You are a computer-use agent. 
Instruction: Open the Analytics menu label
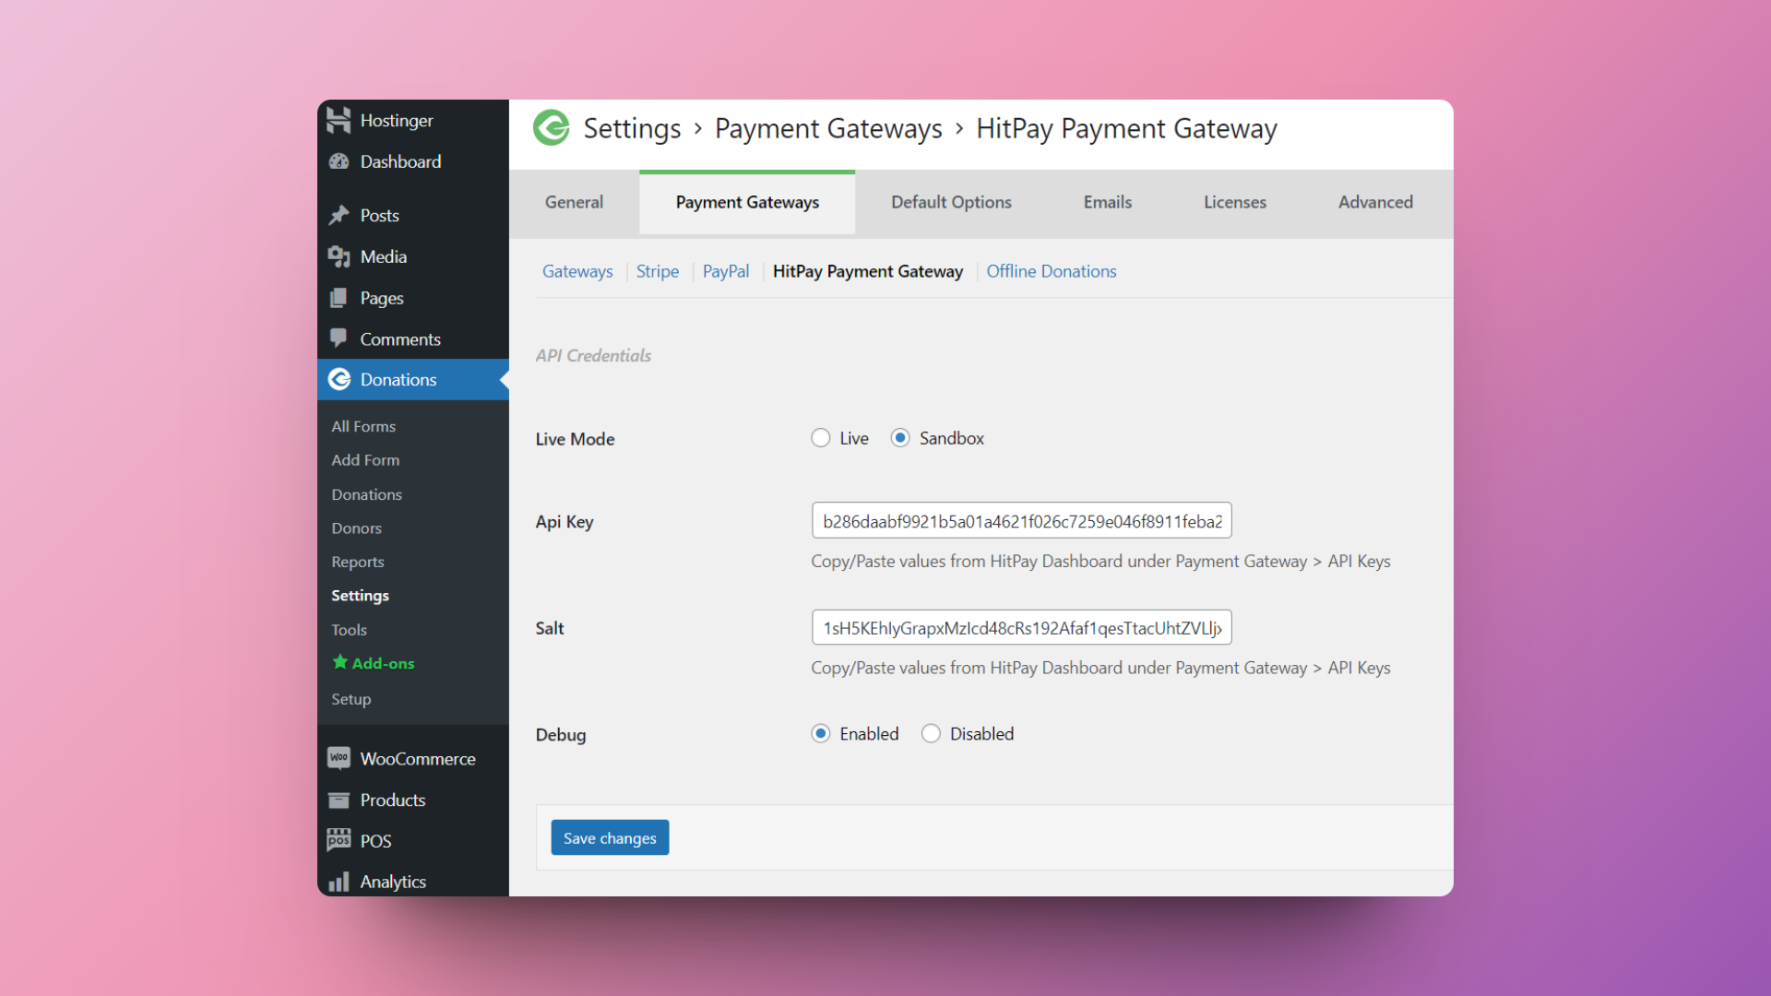(x=393, y=882)
